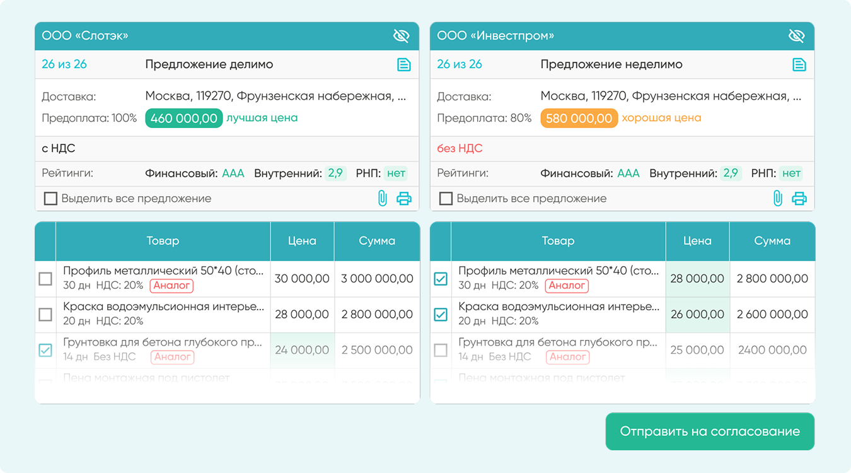Viewport: 851px width, 473px height.
Task: Click paperclip attachment icon in Слотэк card
Action: (382, 199)
